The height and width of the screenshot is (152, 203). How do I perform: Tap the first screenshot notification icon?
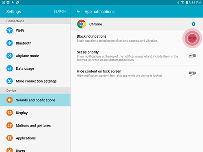[3, 2]
